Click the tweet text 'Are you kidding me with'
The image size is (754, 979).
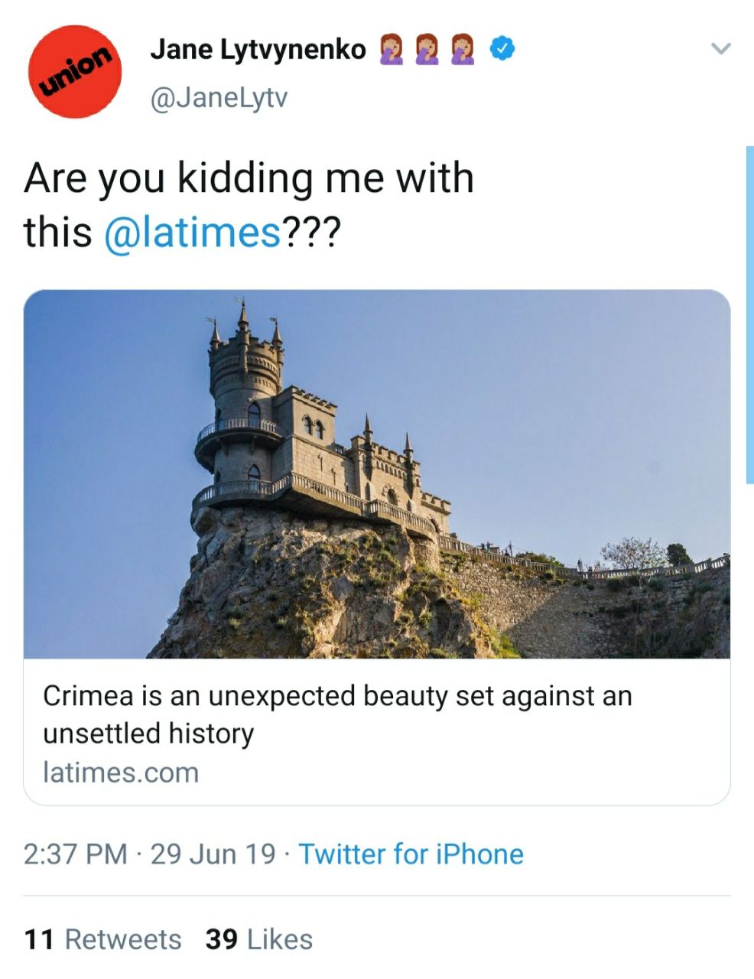click(249, 177)
